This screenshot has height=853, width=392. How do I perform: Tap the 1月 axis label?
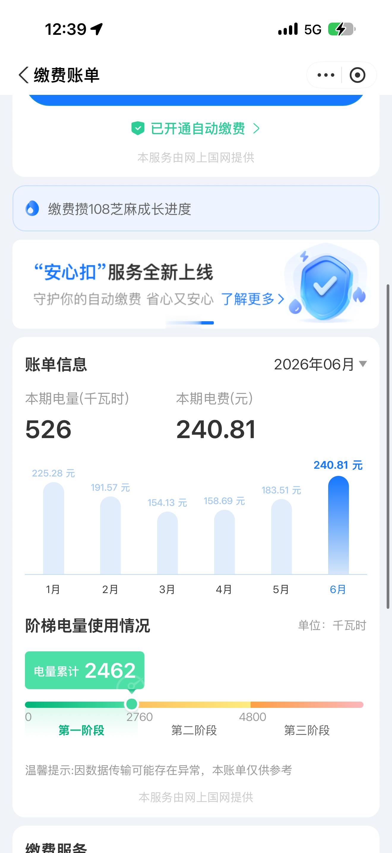coord(53,589)
